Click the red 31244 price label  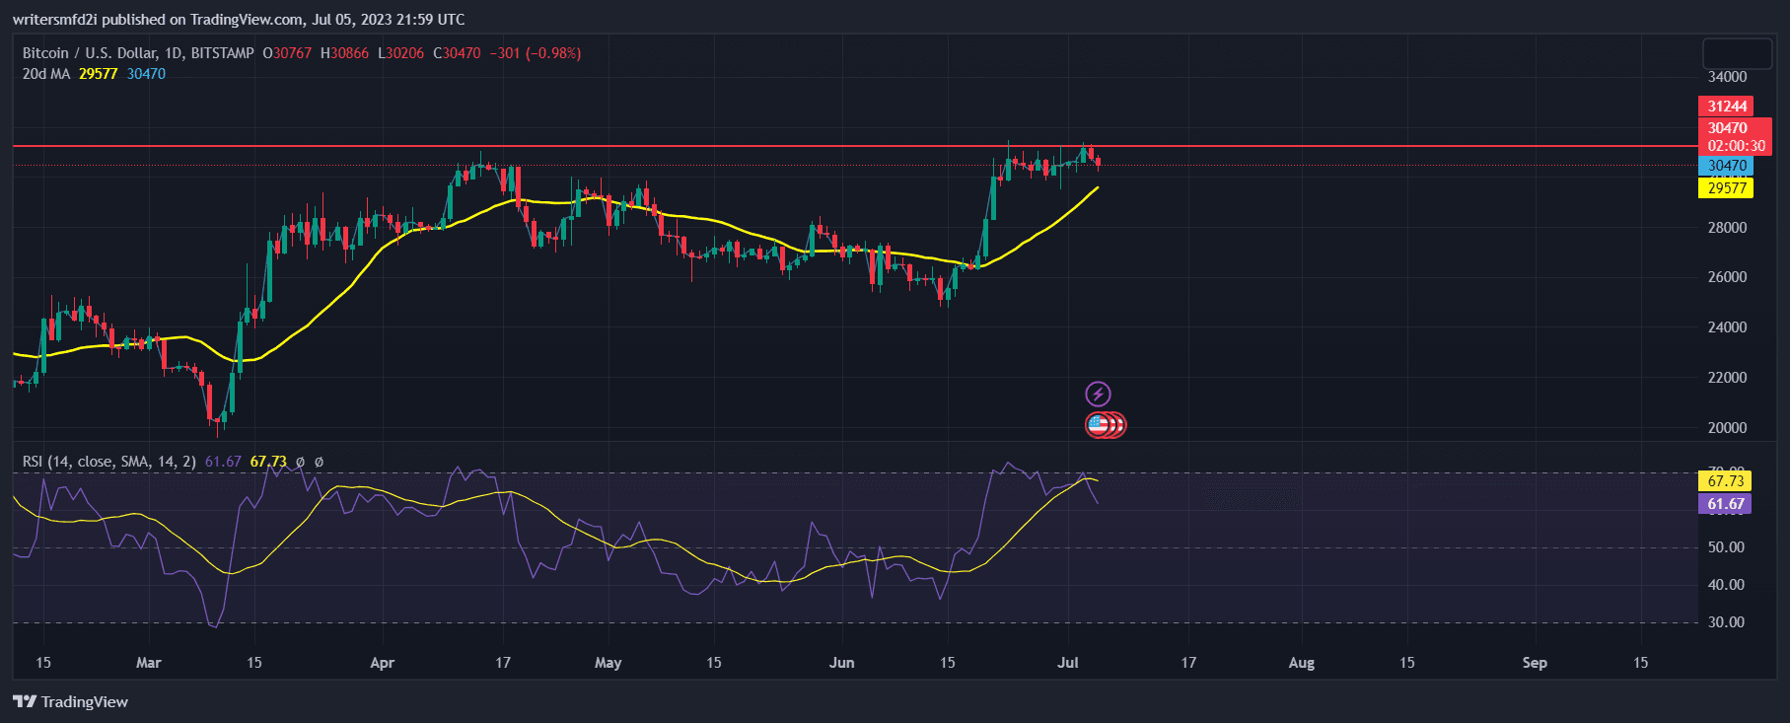[1726, 107]
